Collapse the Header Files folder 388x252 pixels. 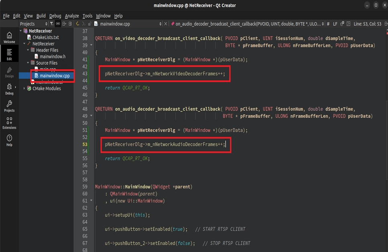point(28,50)
